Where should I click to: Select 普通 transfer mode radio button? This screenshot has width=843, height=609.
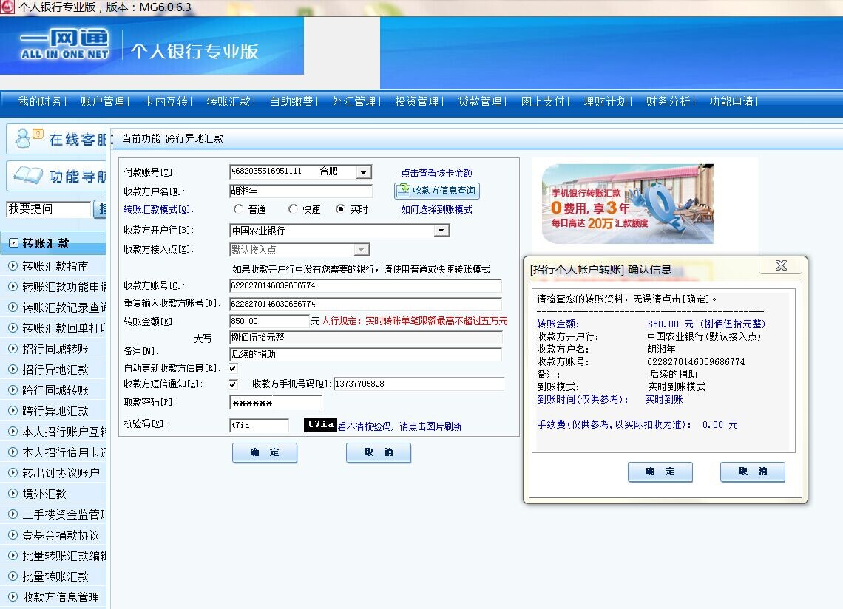[x=239, y=208]
